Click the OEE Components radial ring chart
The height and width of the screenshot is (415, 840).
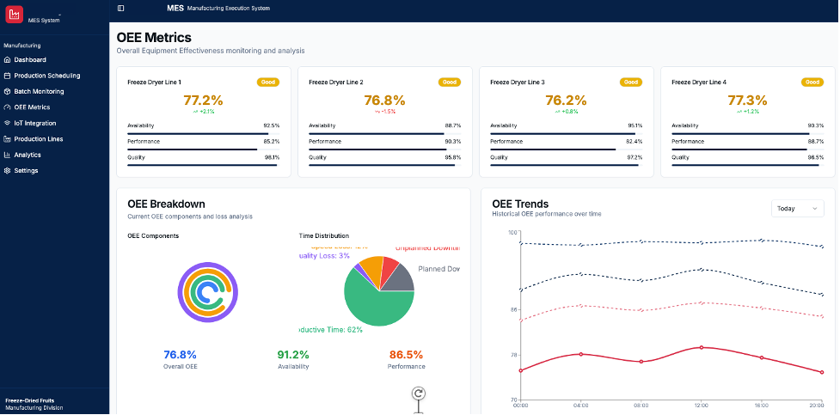207,290
